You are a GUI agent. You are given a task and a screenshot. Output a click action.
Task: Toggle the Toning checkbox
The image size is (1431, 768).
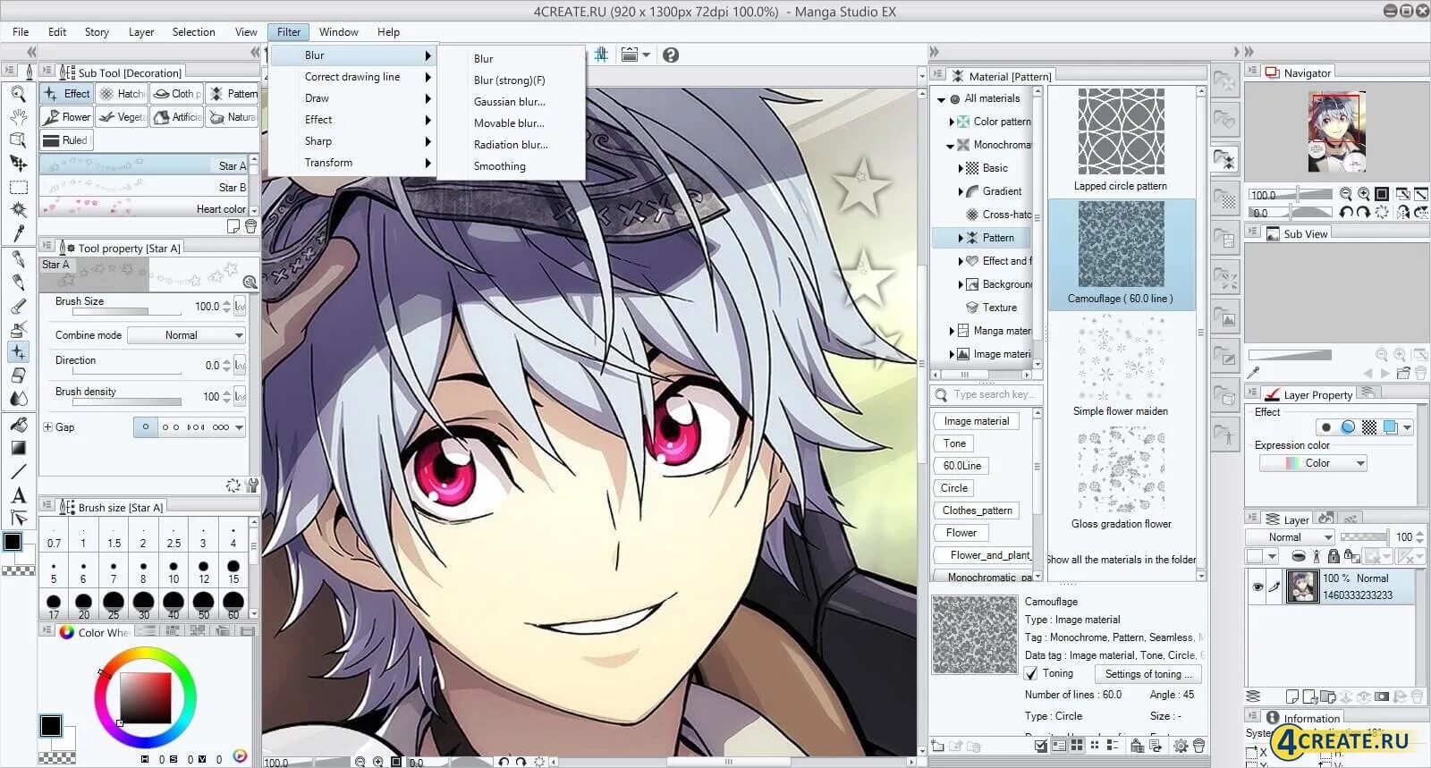click(x=1031, y=674)
